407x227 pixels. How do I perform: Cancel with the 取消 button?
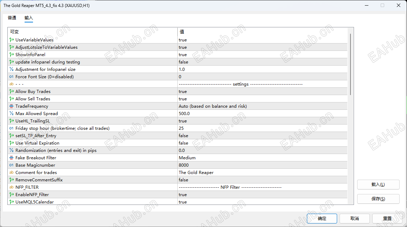tap(355, 219)
